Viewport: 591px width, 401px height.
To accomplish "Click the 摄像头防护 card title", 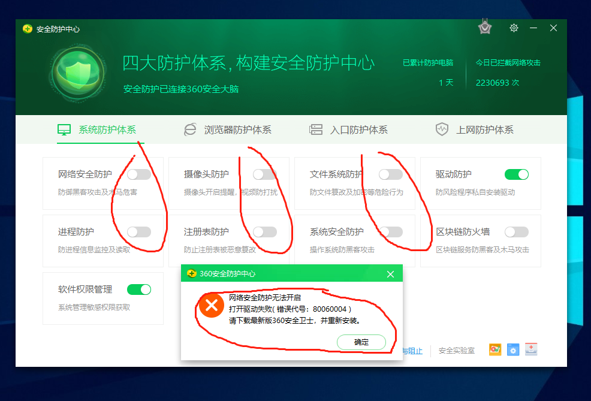I will coord(206,174).
